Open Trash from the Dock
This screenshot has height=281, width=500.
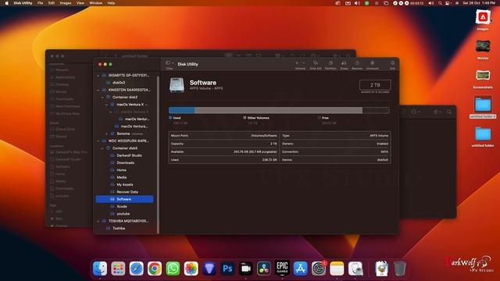pyautogui.click(x=400, y=269)
